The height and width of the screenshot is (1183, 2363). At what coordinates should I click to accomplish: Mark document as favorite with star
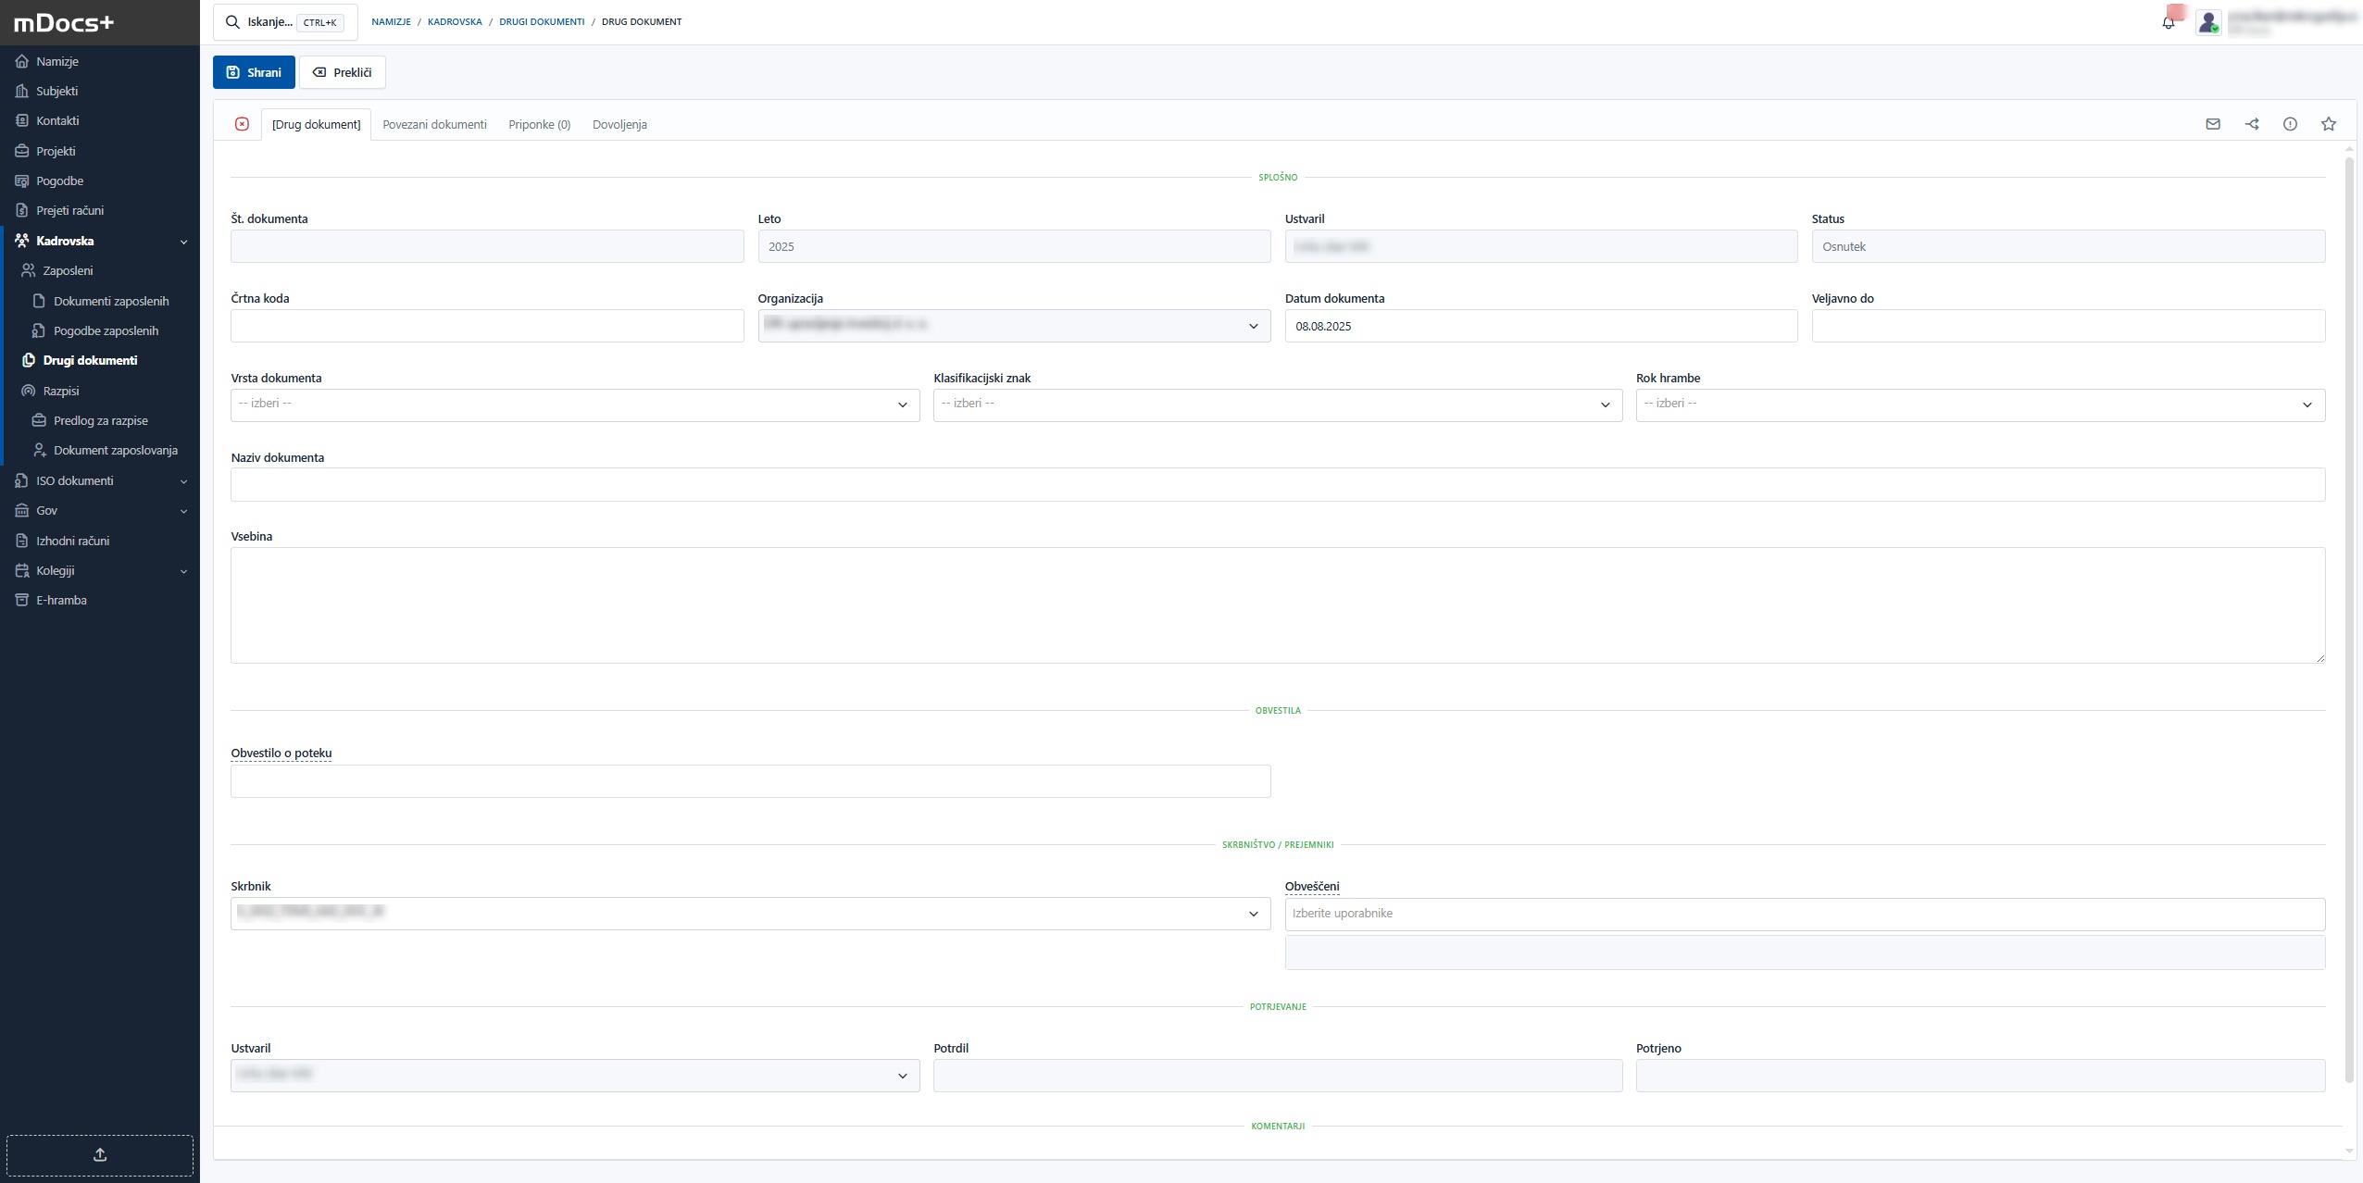pyautogui.click(x=2329, y=124)
